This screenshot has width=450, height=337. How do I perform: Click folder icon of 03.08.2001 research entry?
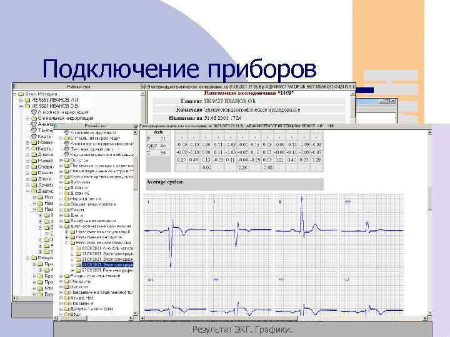[78, 248]
